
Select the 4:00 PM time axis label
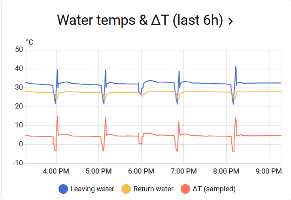[x=56, y=172]
